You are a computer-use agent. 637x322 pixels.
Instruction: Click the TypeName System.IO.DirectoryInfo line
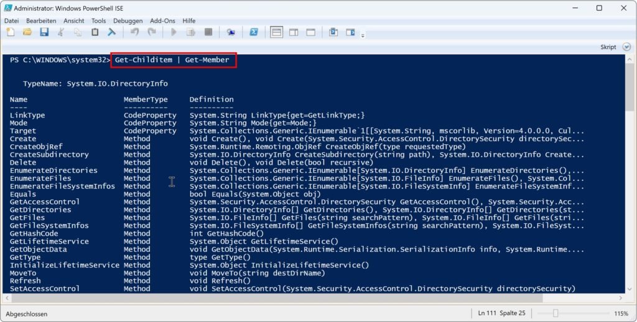tap(95, 84)
